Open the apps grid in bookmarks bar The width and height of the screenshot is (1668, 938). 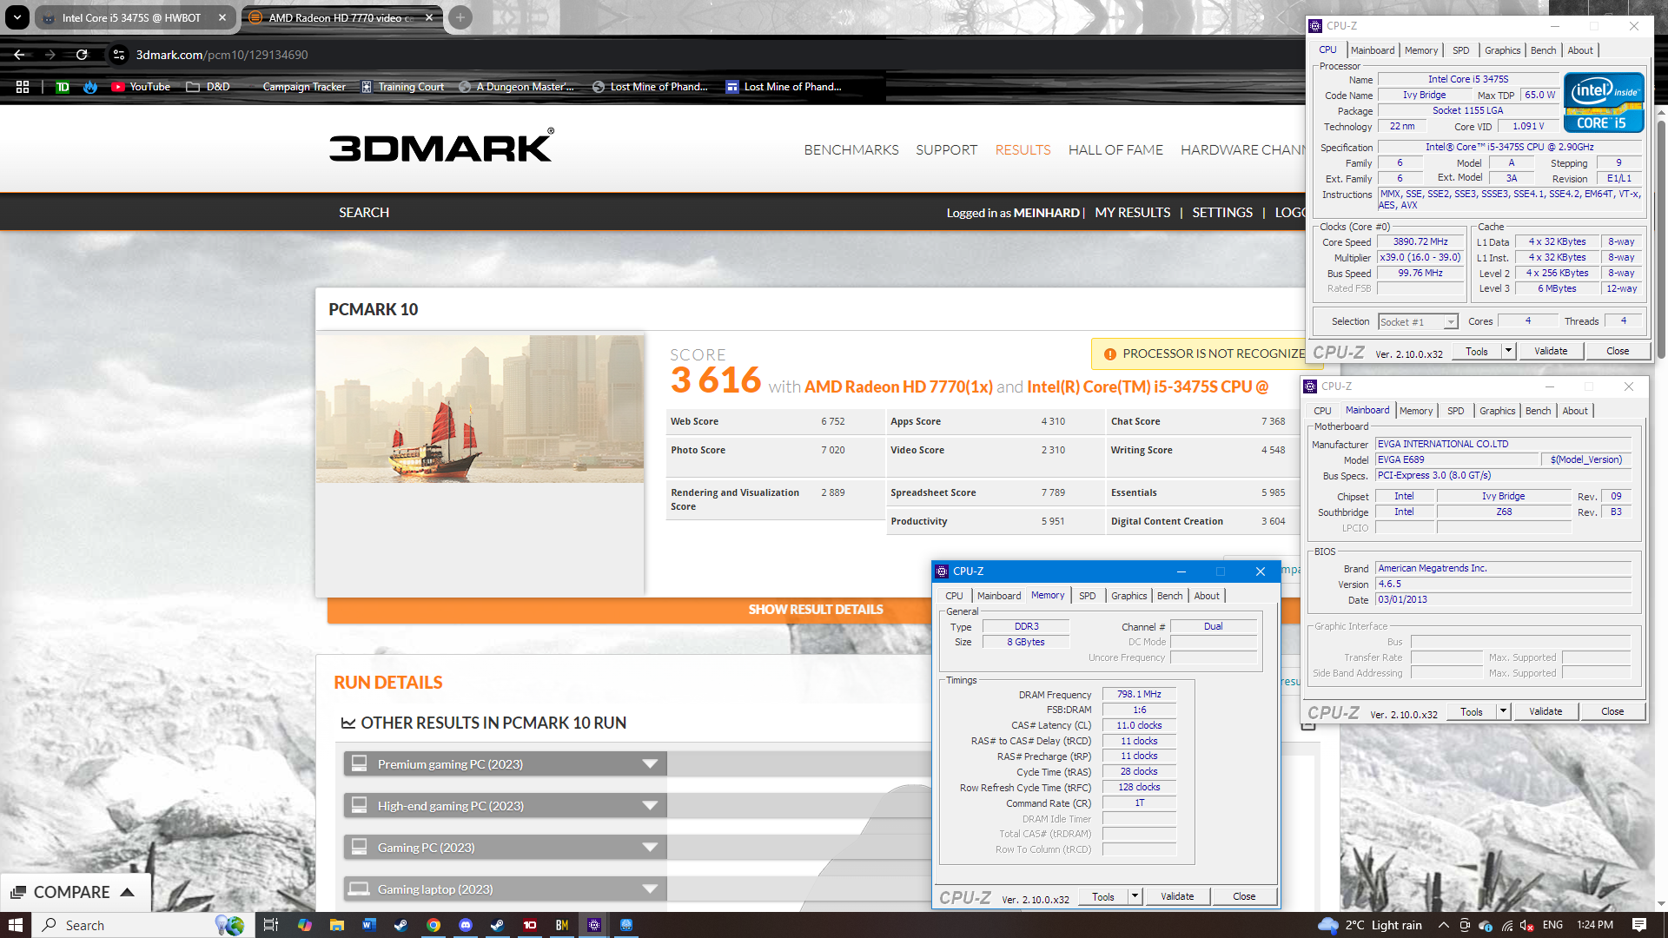click(x=23, y=87)
